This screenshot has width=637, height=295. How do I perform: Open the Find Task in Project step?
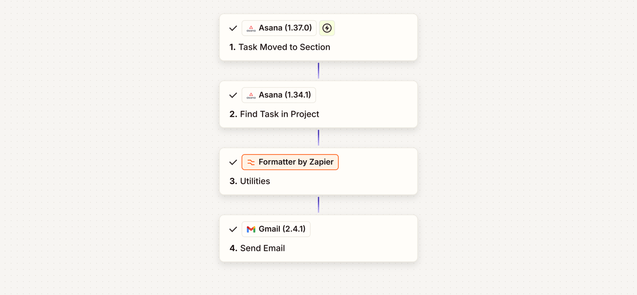point(279,115)
